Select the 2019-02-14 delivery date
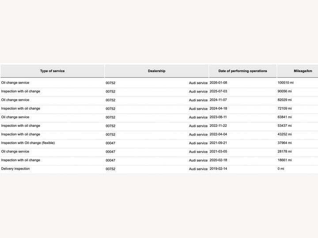This screenshot has height=238, width=318. click(x=218, y=169)
